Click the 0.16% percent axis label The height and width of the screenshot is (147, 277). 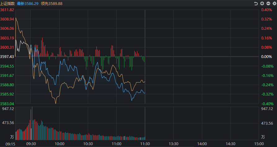(266, 38)
